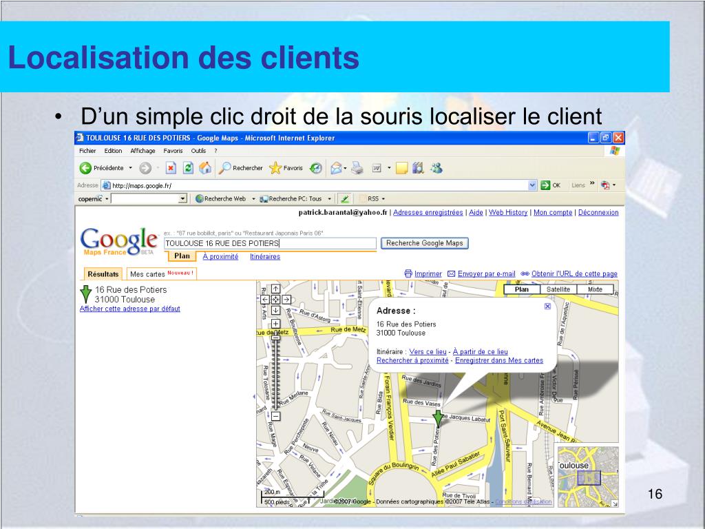Click the OK go button
Image resolution: width=705 pixels, height=529 pixels.
coord(551,185)
